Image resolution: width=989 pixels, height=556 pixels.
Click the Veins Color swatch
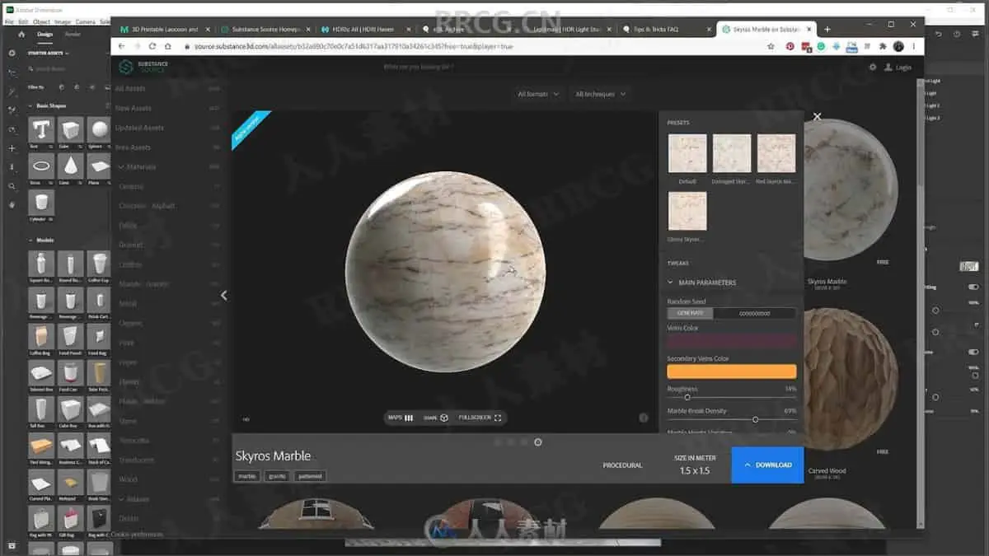pyautogui.click(x=732, y=341)
